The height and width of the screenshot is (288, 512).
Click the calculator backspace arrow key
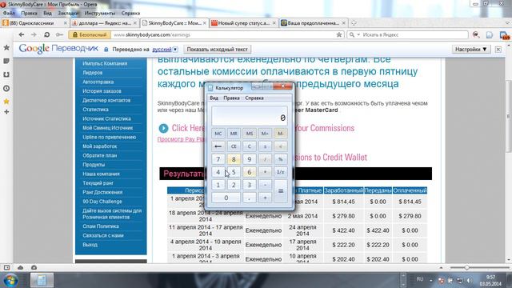218,146
